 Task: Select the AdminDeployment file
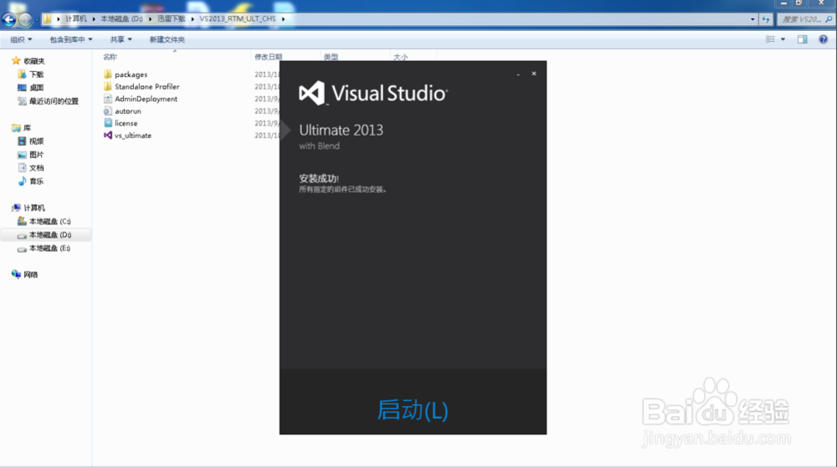point(141,99)
